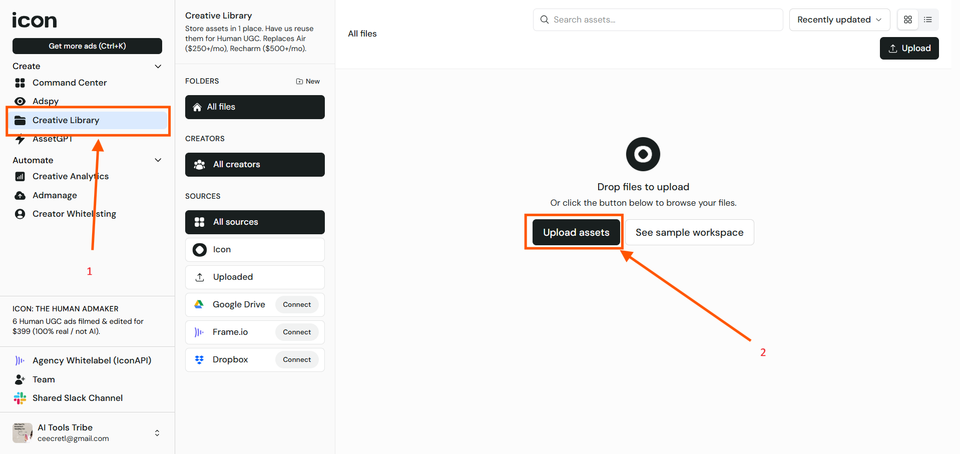The height and width of the screenshot is (454, 960).
Task: Click the Frame.io logo icon
Action: click(199, 332)
